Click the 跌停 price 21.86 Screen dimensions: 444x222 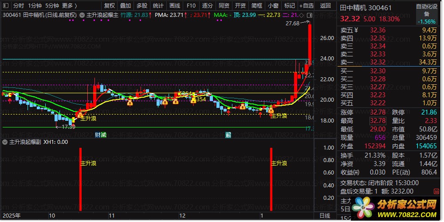(429, 113)
